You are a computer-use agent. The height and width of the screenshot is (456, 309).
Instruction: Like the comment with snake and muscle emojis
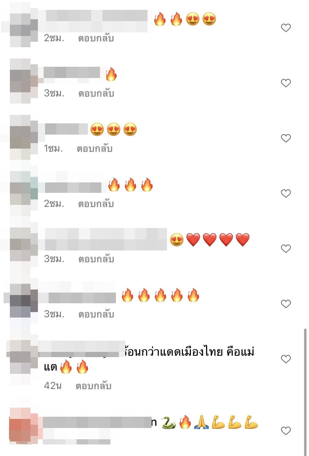click(286, 431)
